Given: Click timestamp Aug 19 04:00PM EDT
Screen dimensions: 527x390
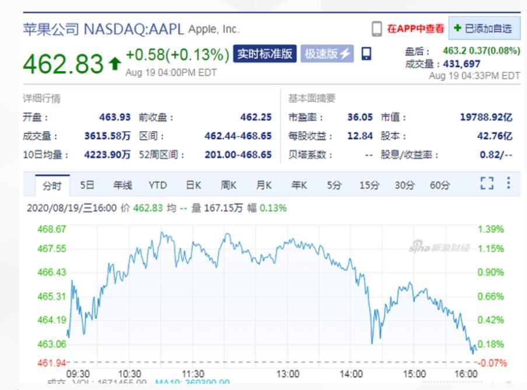Looking at the screenshot, I should (171, 72).
